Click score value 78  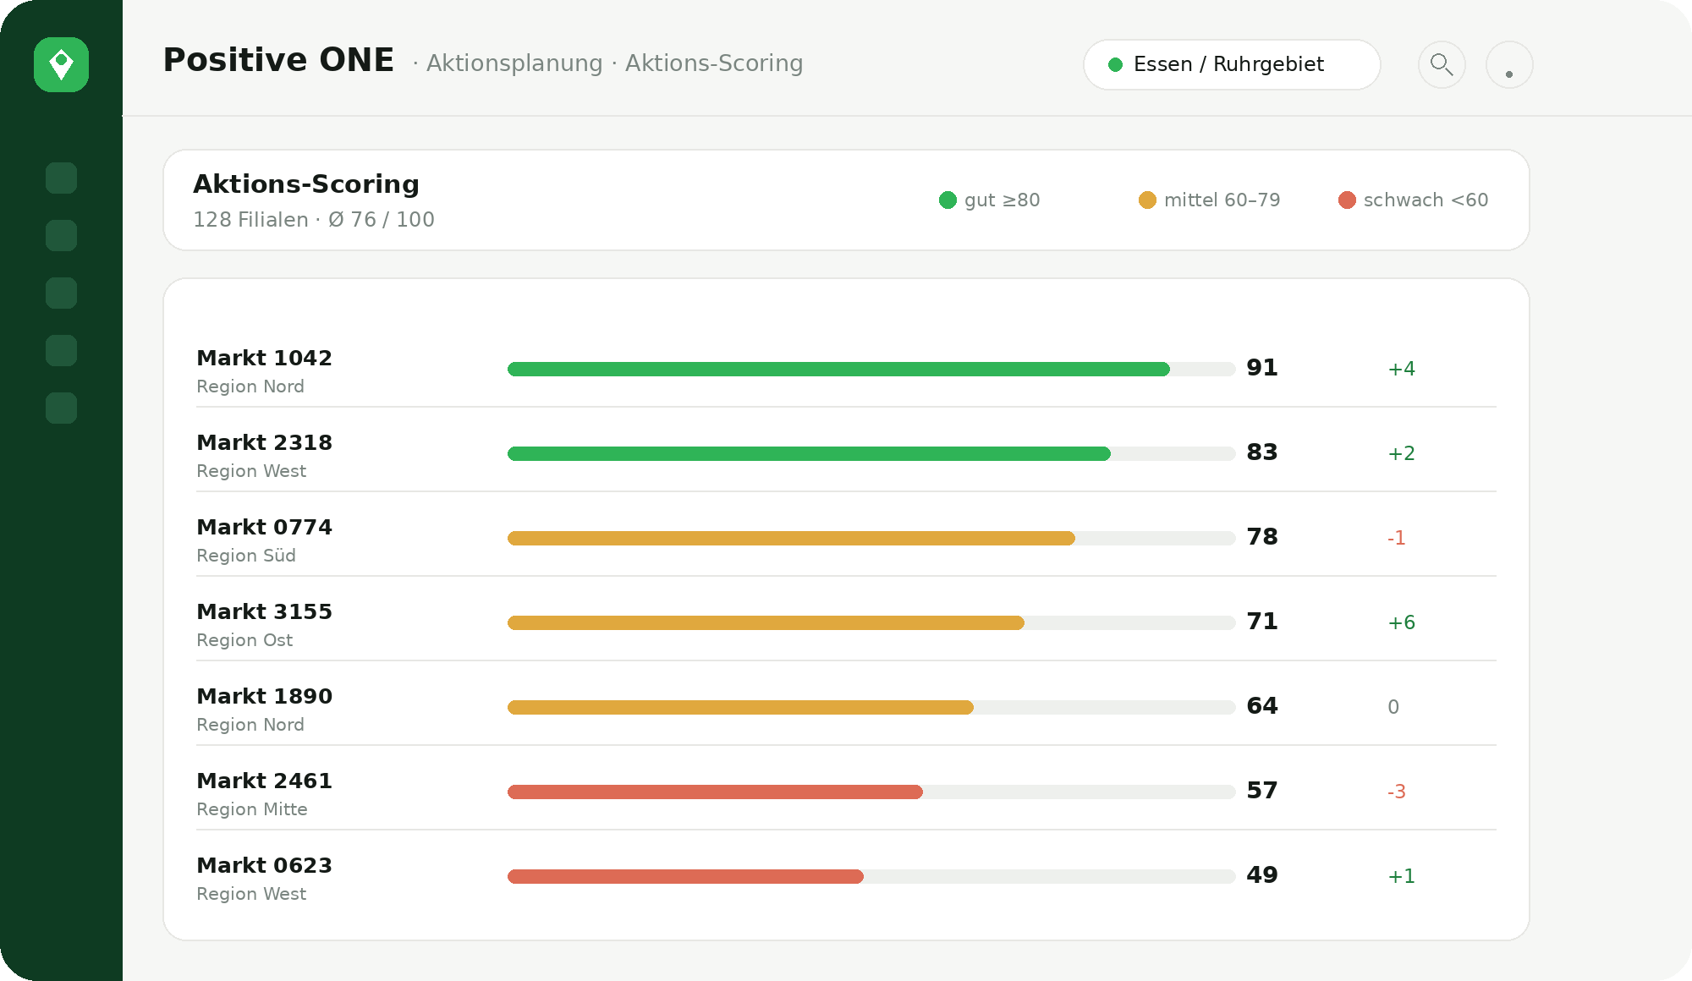(1262, 537)
